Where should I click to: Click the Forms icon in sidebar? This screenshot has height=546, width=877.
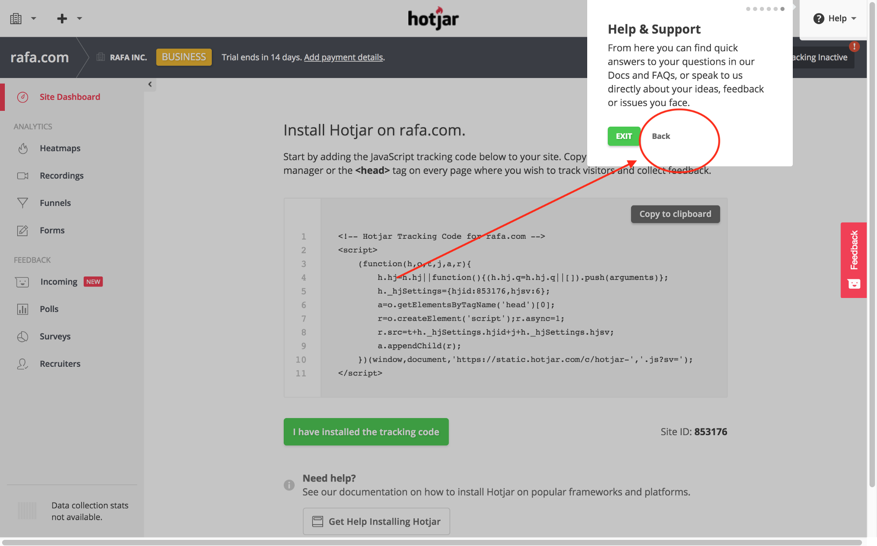tap(22, 229)
